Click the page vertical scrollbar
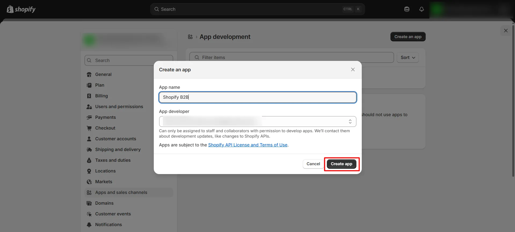Image resolution: width=515 pixels, height=232 pixels. pos(513,101)
